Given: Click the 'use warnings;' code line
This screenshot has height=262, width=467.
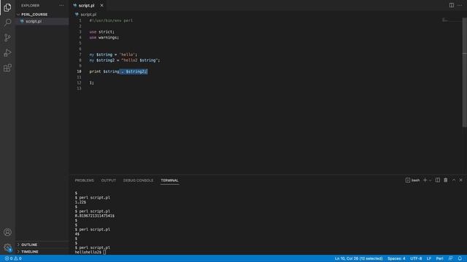Looking at the screenshot, I should (x=104, y=37).
